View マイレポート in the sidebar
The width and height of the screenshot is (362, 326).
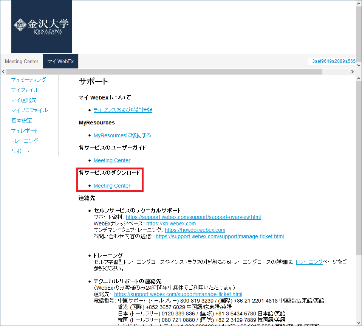coord(25,130)
